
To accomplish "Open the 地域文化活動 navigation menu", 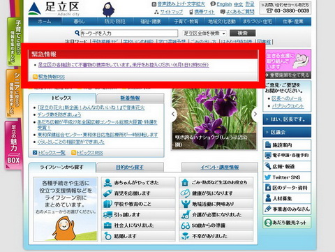I will click(x=222, y=22).
